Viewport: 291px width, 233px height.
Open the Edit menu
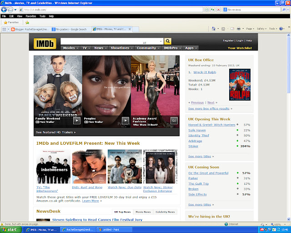pyautogui.click(x=11, y=16)
